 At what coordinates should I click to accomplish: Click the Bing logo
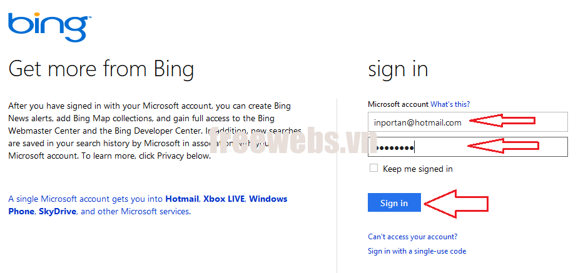tap(48, 27)
